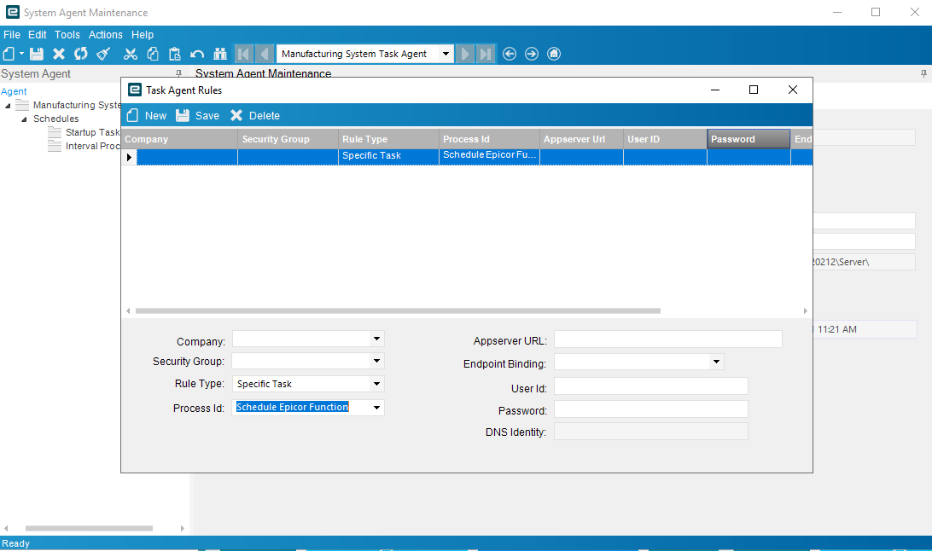This screenshot has height=551, width=932.
Task: Click the Appserver Url column header
Action: pos(582,139)
